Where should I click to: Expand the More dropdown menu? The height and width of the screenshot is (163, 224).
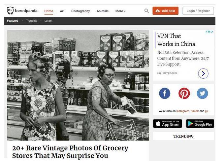click(120, 11)
